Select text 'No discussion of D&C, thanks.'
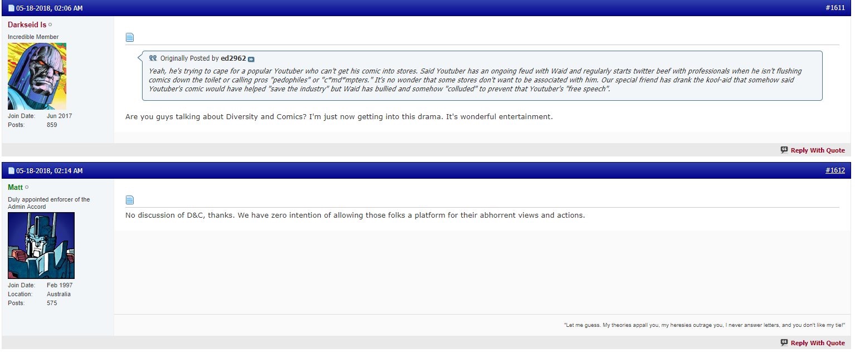Viewport: 855px width, 353px height. 180,215
